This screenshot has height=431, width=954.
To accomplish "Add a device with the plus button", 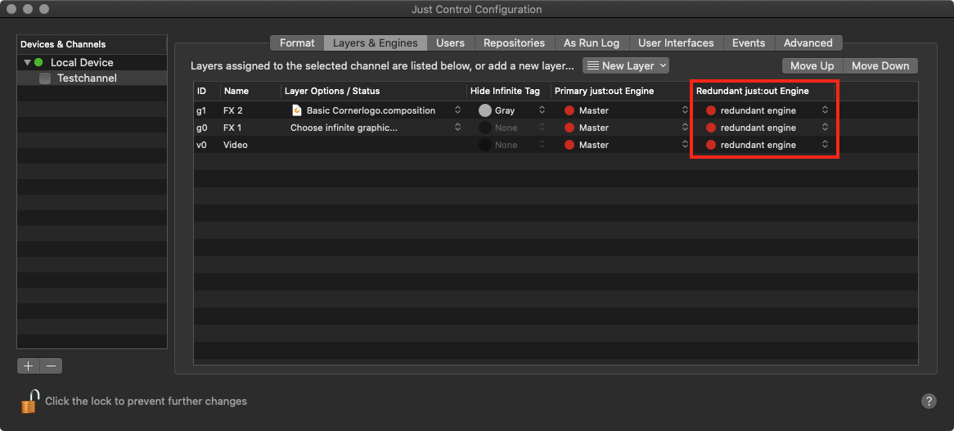I will 29,366.
